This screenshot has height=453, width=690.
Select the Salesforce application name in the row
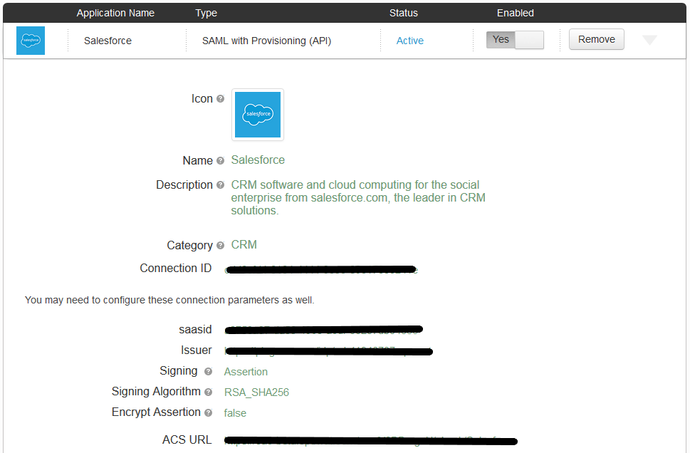click(108, 41)
